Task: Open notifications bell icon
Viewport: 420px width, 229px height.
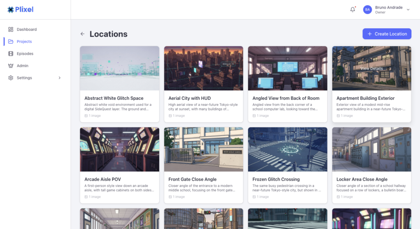Action: (352, 10)
